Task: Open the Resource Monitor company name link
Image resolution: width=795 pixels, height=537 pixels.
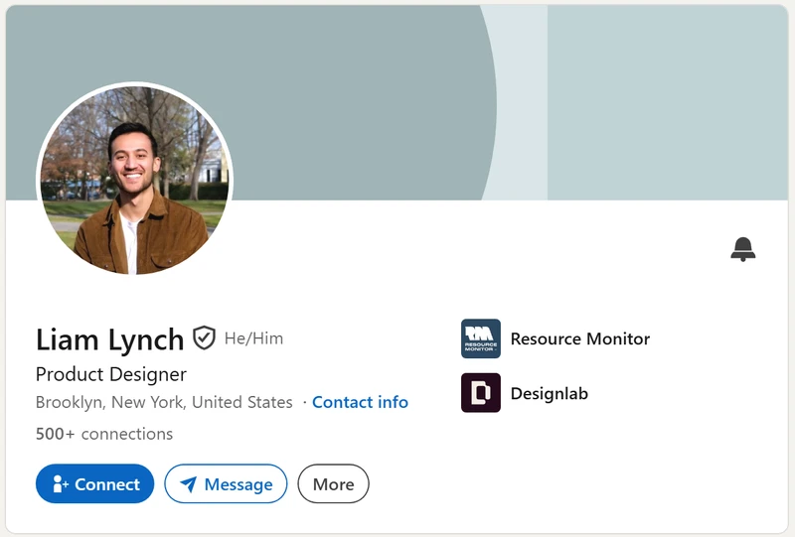Action: click(580, 338)
